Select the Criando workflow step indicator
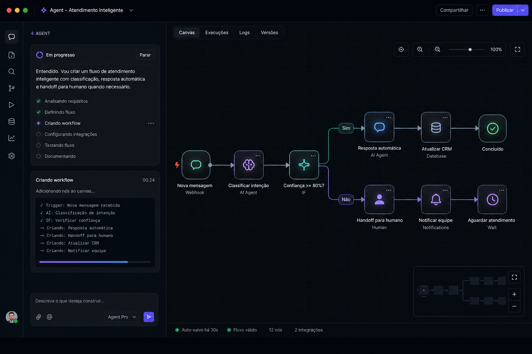This screenshot has height=354, width=532. click(x=38, y=123)
